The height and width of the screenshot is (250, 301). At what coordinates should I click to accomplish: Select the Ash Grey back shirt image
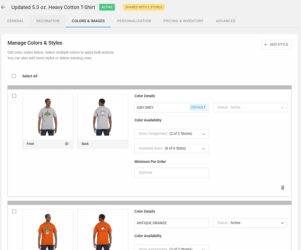tap(103, 117)
